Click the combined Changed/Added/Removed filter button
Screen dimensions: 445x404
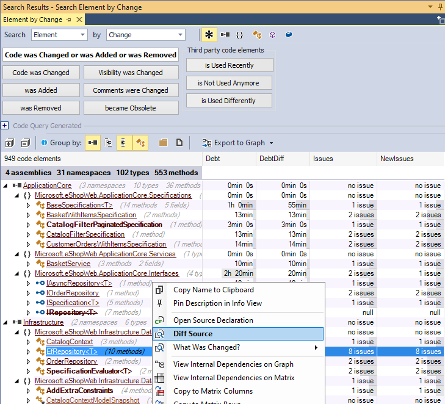tap(90, 55)
